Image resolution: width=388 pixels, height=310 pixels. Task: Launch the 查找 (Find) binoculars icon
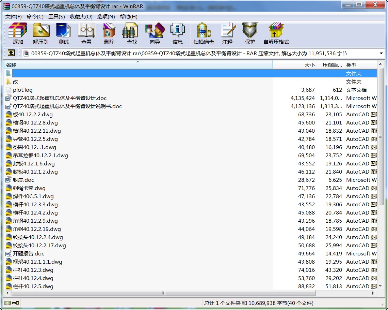(132, 34)
